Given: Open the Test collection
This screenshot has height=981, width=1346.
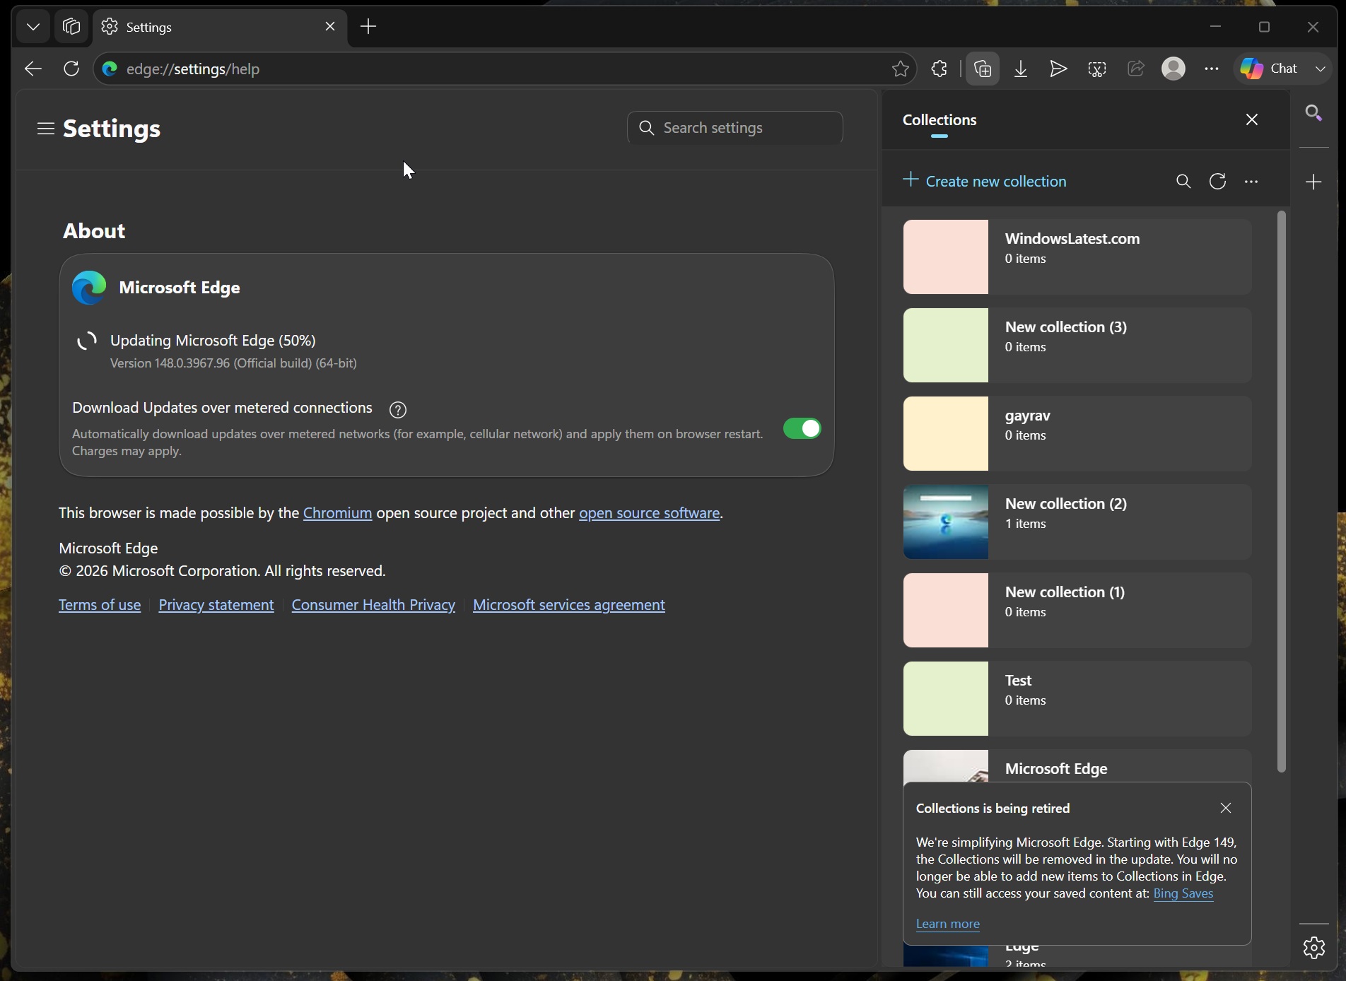Looking at the screenshot, I should point(1077,699).
